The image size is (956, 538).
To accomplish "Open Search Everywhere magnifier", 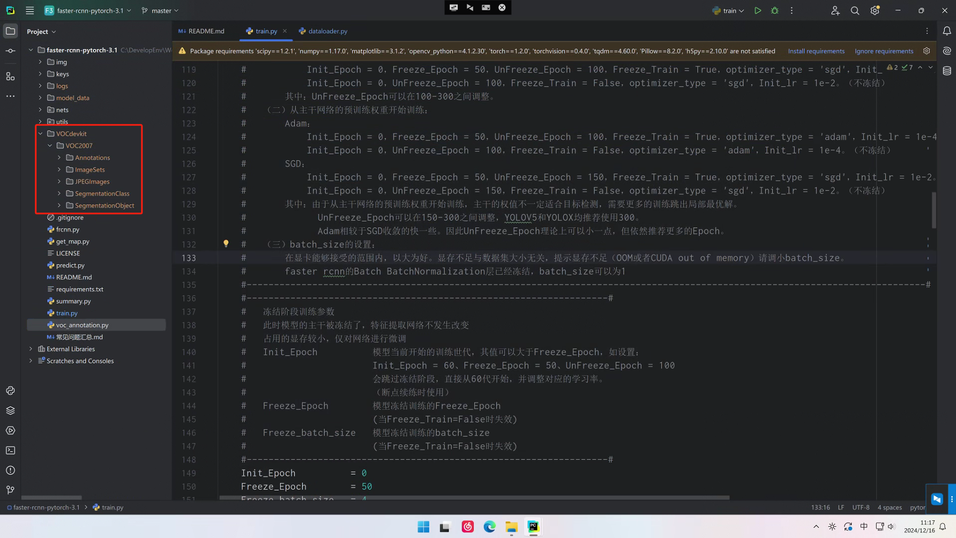I will coord(855,11).
